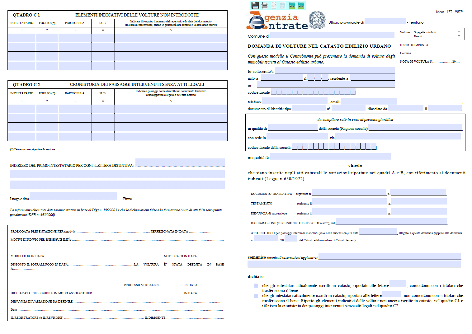Viewport: 472px width, 334px height.
Task: Click the floppy disk save icon
Action: click(255, 5)
